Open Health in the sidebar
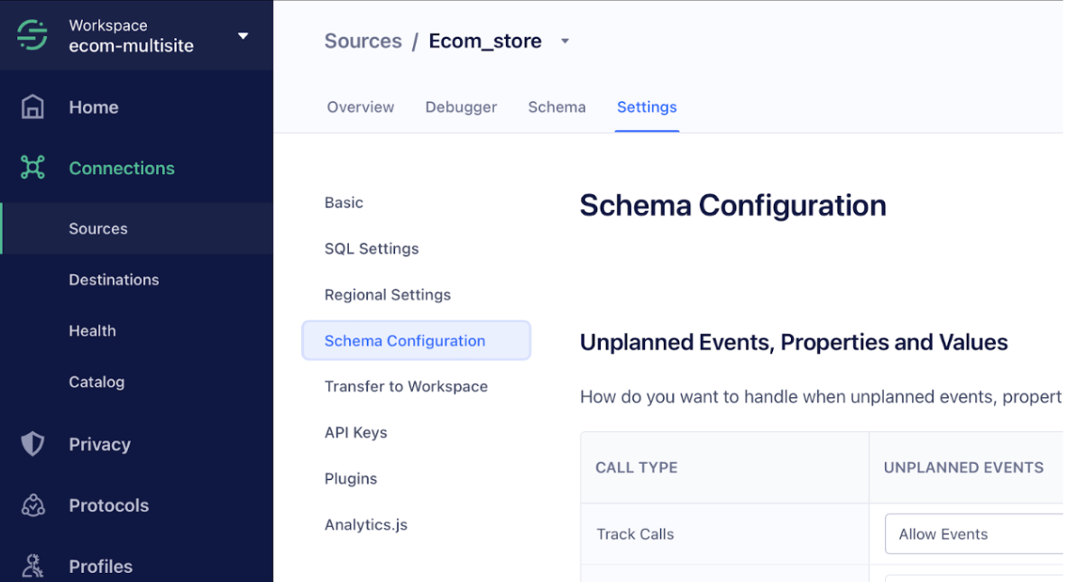 [x=92, y=331]
